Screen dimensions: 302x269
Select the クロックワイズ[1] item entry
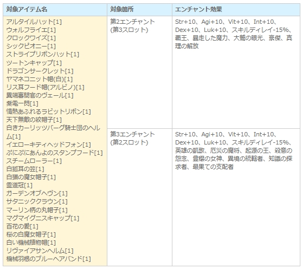[x=31, y=38]
